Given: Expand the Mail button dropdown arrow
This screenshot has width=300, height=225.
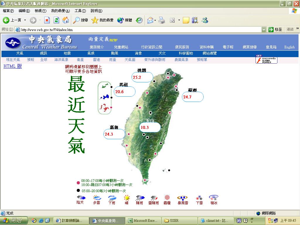Looking at the screenshot, I should [x=155, y=20].
